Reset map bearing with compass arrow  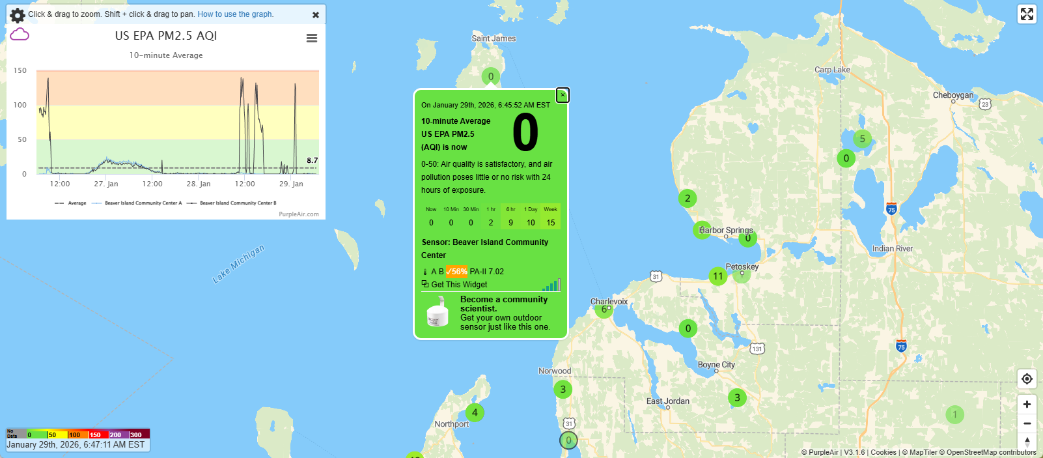(1027, 442)
